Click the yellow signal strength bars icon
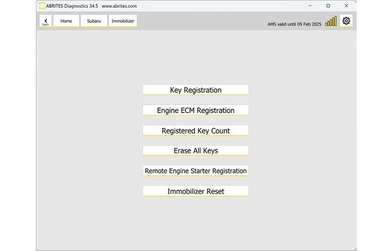392x251 pixels. (x=331, y=22)
